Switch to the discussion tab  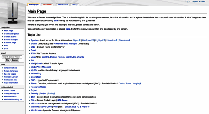pos(47,5)
